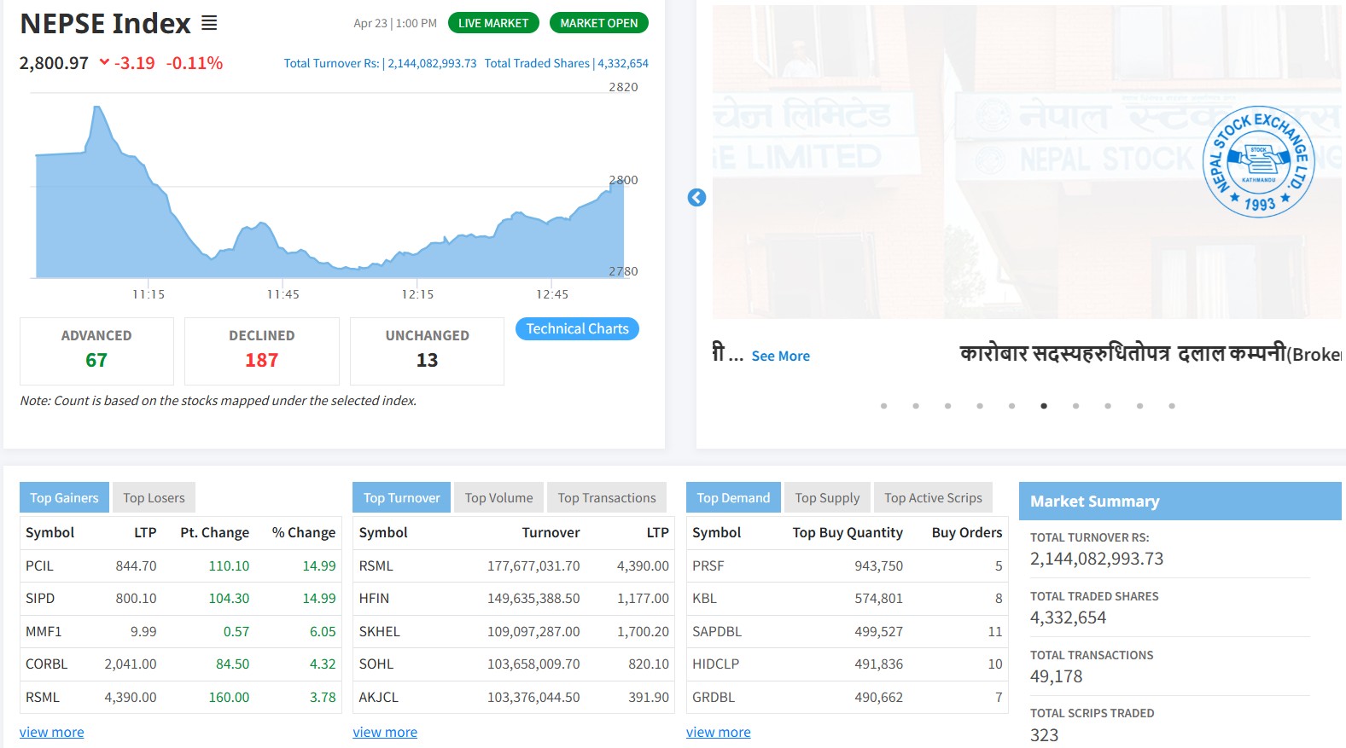The height and width of the screenshot is (748, 1346).
Task: Show the Top Supply tab
Action: (x=827, y=498)
